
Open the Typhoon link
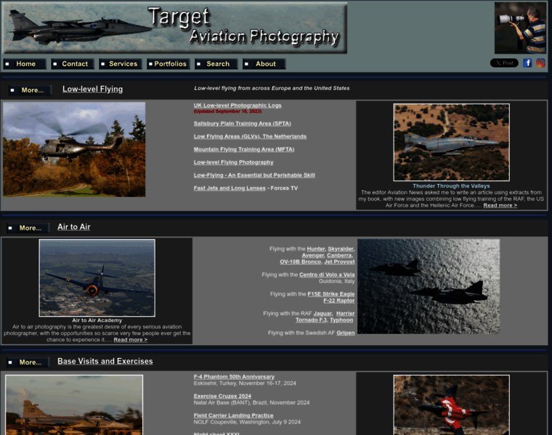[341, 320]
